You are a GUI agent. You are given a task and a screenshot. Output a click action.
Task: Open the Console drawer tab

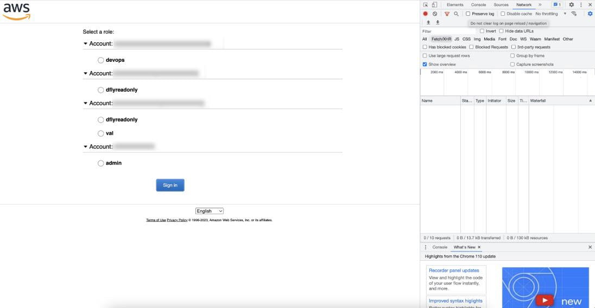pos(440,247)
